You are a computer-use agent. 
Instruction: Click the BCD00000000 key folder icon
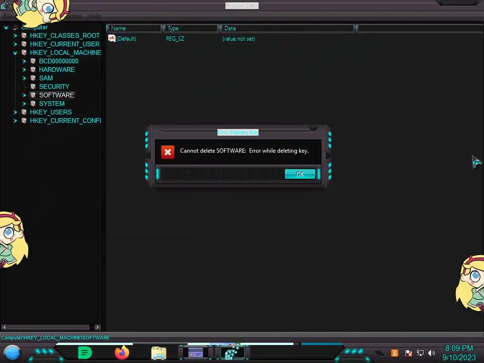point(33,61)
